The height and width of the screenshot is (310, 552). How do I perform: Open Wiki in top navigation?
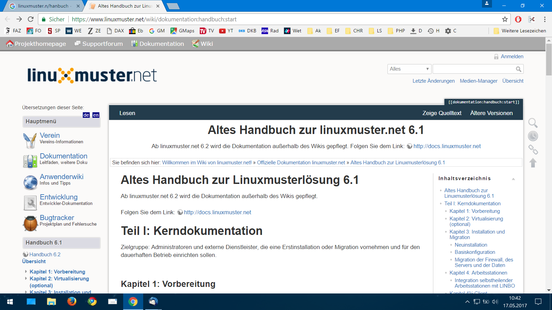(203, 44)
